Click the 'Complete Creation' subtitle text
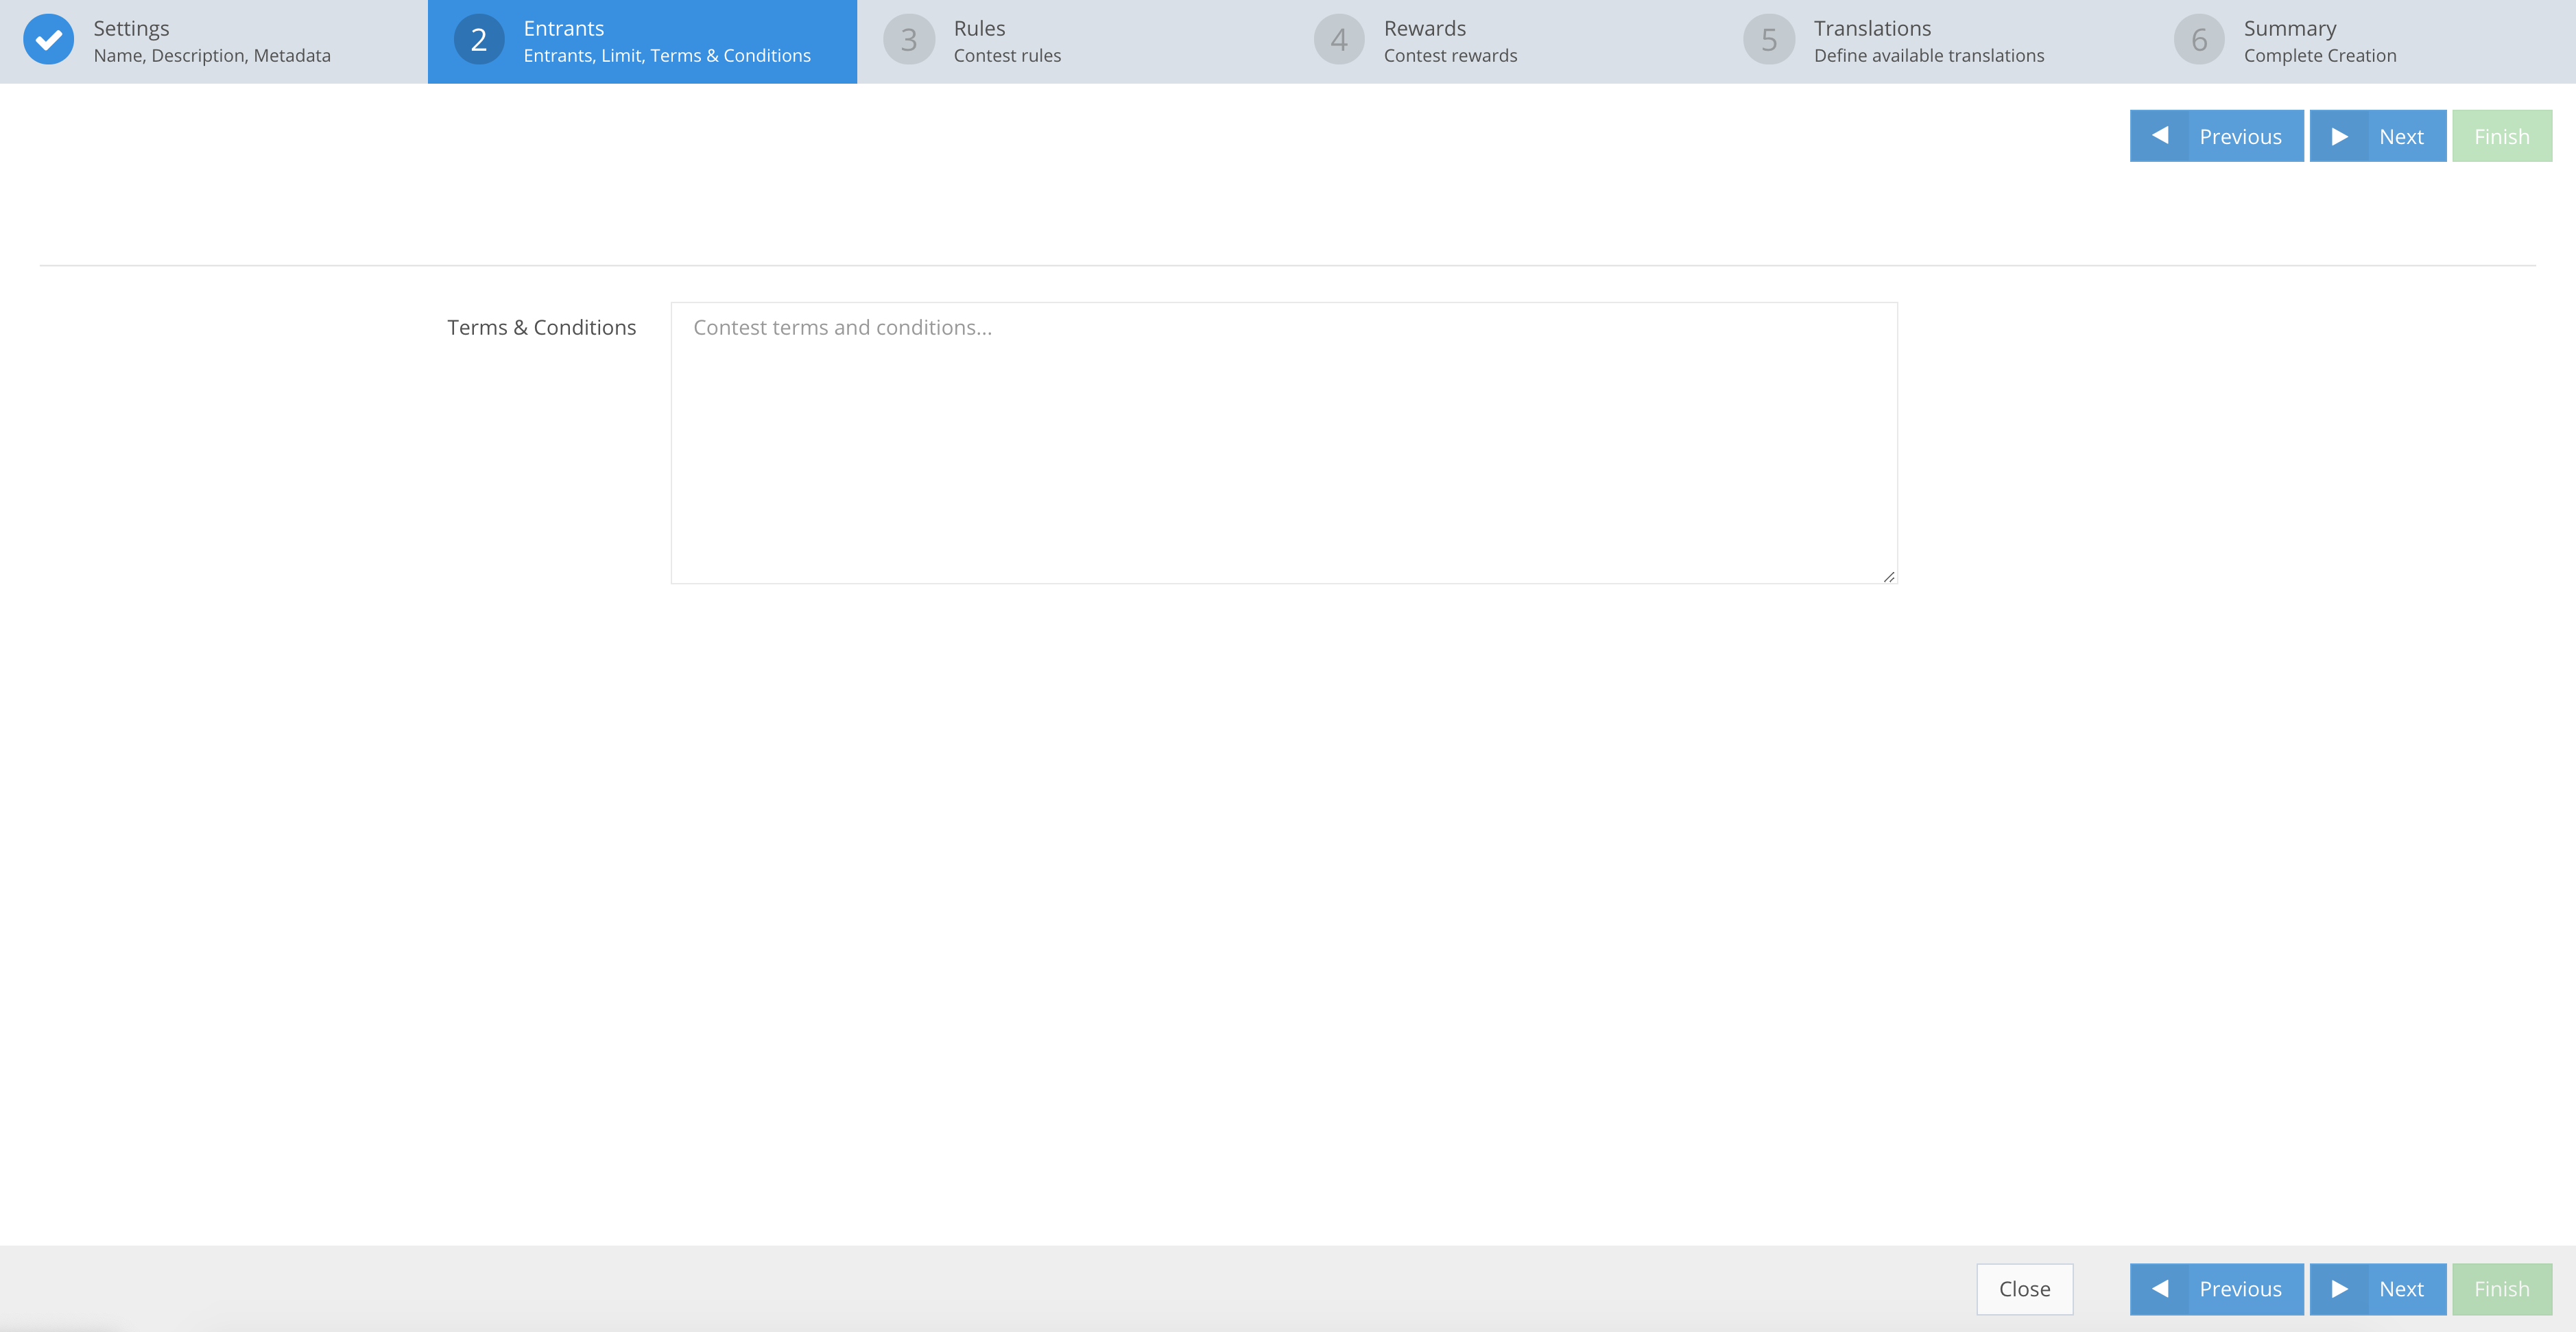Viewport: 2576px width, 1332px height. (x=2320, y=56)
